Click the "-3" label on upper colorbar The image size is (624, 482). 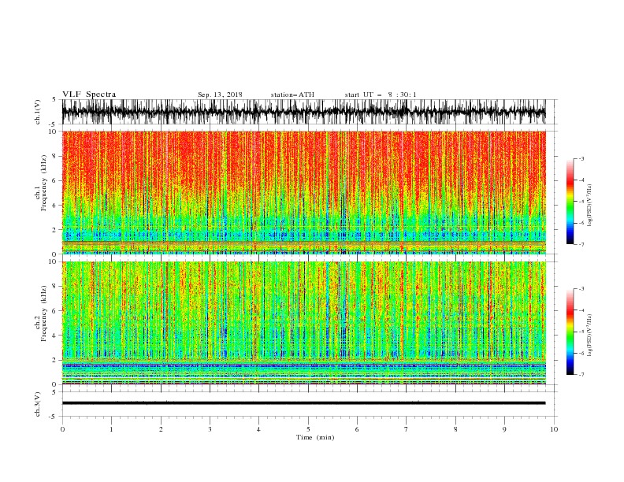[x=581, y=159]
